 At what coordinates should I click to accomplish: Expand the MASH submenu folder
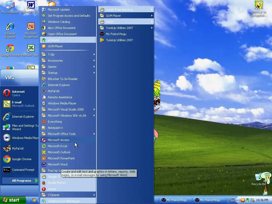coord(126,22)
